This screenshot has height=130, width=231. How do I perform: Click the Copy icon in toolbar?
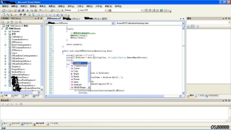click(31, 10)
